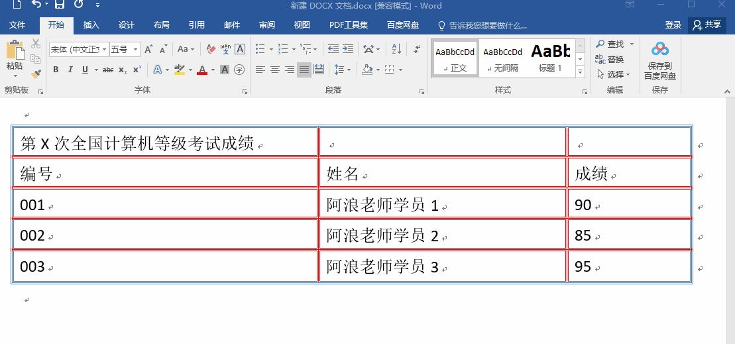Viewport: 735px width, 344px height.
Task: Toggle strikethrough formatting
Action: (108, 70)
